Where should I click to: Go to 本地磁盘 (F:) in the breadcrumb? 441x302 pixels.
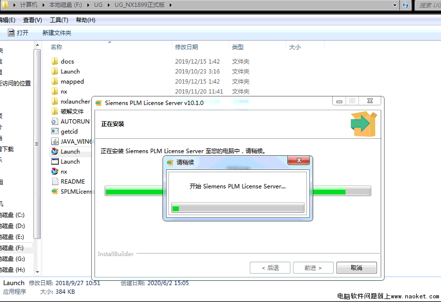tap(66, 5)
